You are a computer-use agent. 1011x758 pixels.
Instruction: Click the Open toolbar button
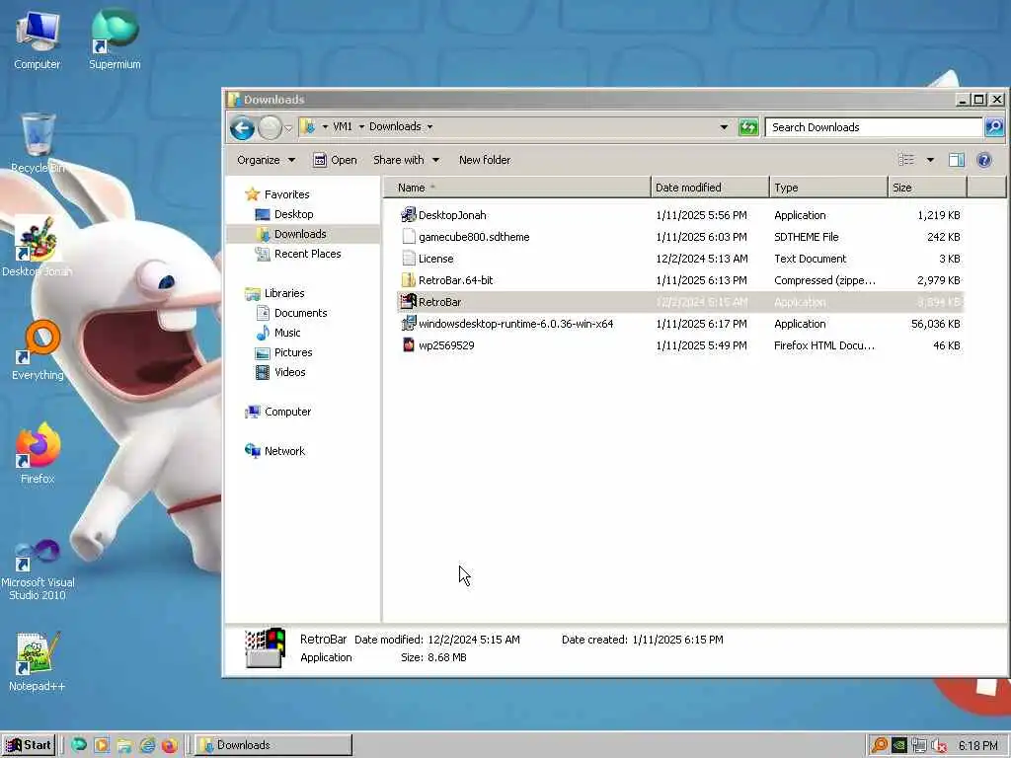[335, 160]
